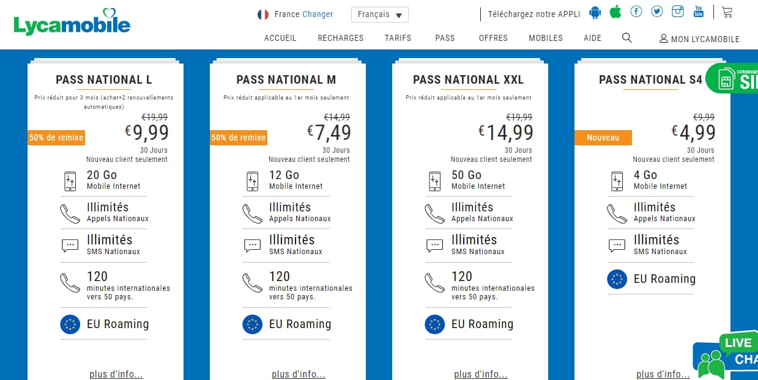Open the Instagram social icon

point(678,12)
